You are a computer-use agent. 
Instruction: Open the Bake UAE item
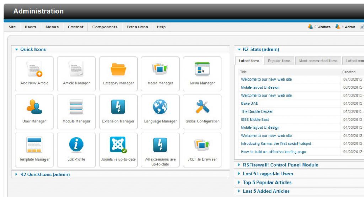point(249,103)
